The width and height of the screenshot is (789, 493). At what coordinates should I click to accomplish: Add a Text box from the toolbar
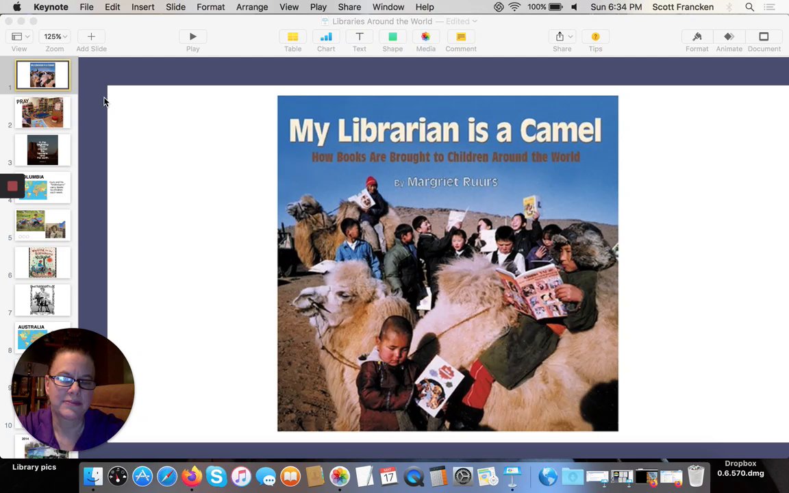click(360, 37)
